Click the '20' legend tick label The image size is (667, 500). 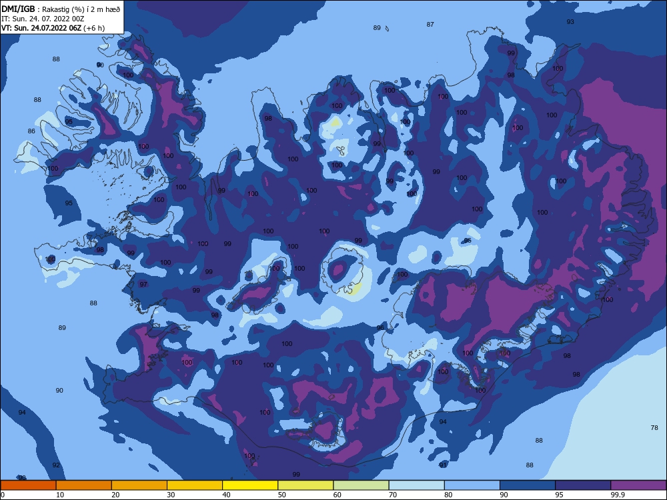point(115,495)
